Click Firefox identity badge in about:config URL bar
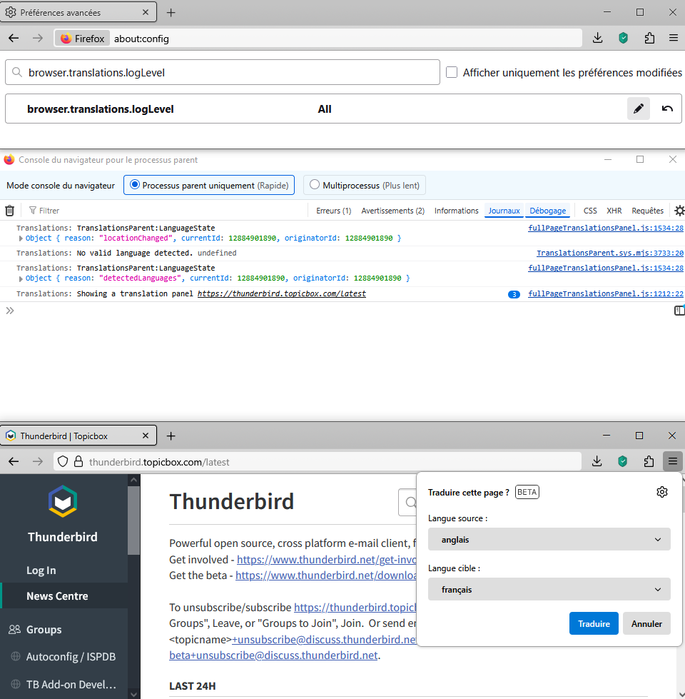Viewport: 685px width, 699px height. [x=82, y=39]
